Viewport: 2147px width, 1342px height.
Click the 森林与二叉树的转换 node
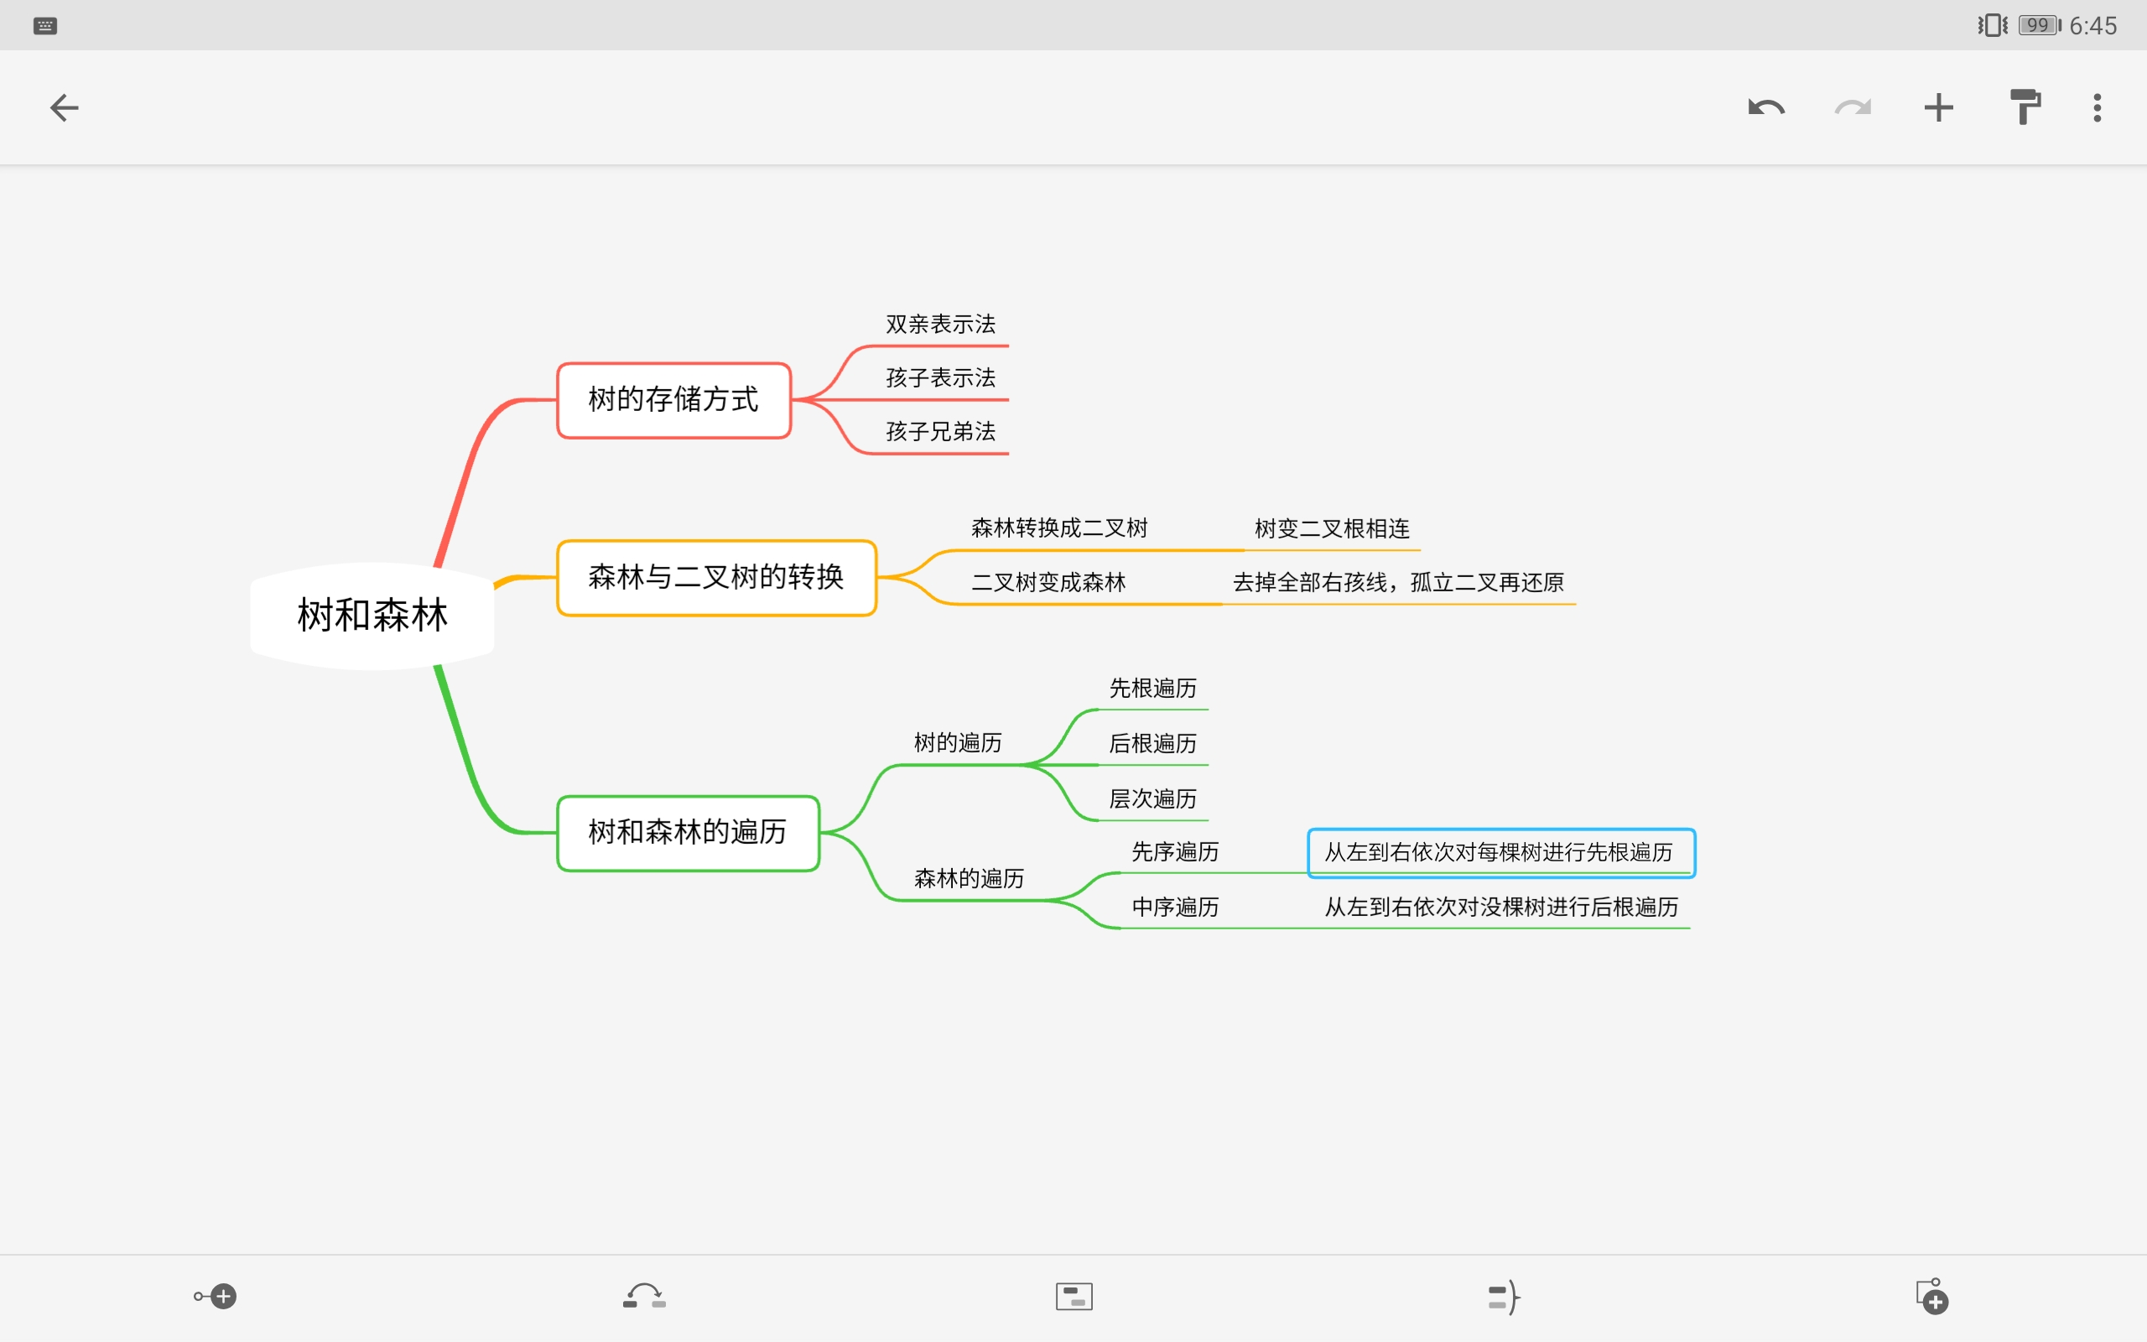click(715, 577)
